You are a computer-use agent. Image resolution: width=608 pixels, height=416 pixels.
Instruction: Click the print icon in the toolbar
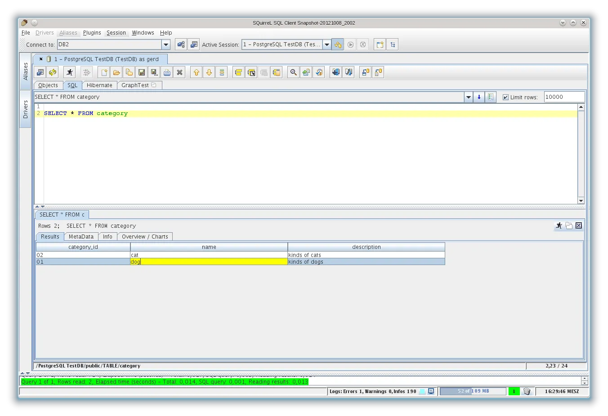click(167, 72)
